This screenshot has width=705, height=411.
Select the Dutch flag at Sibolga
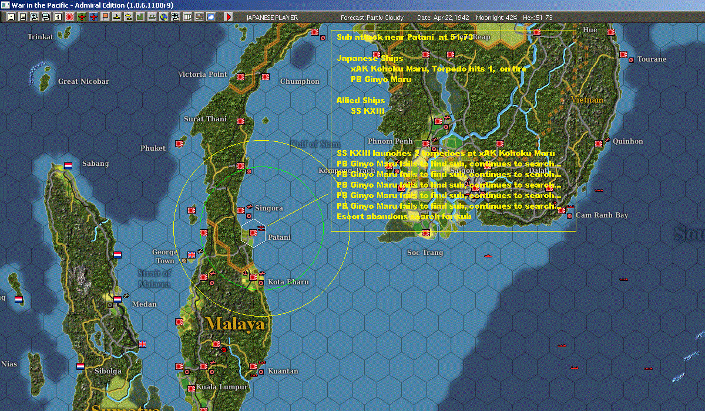click(80, 366)
